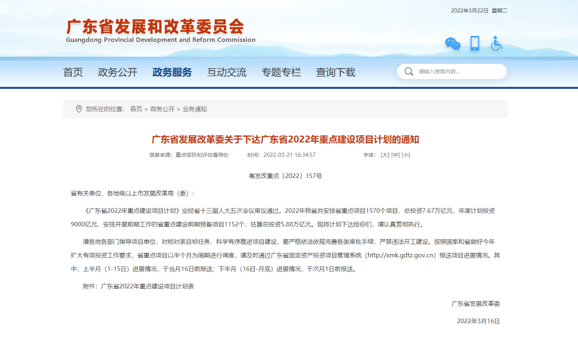Open the 查询下载 navigation item
The height and width of the screenshot is (339, 578).
[x=336, y=72]
